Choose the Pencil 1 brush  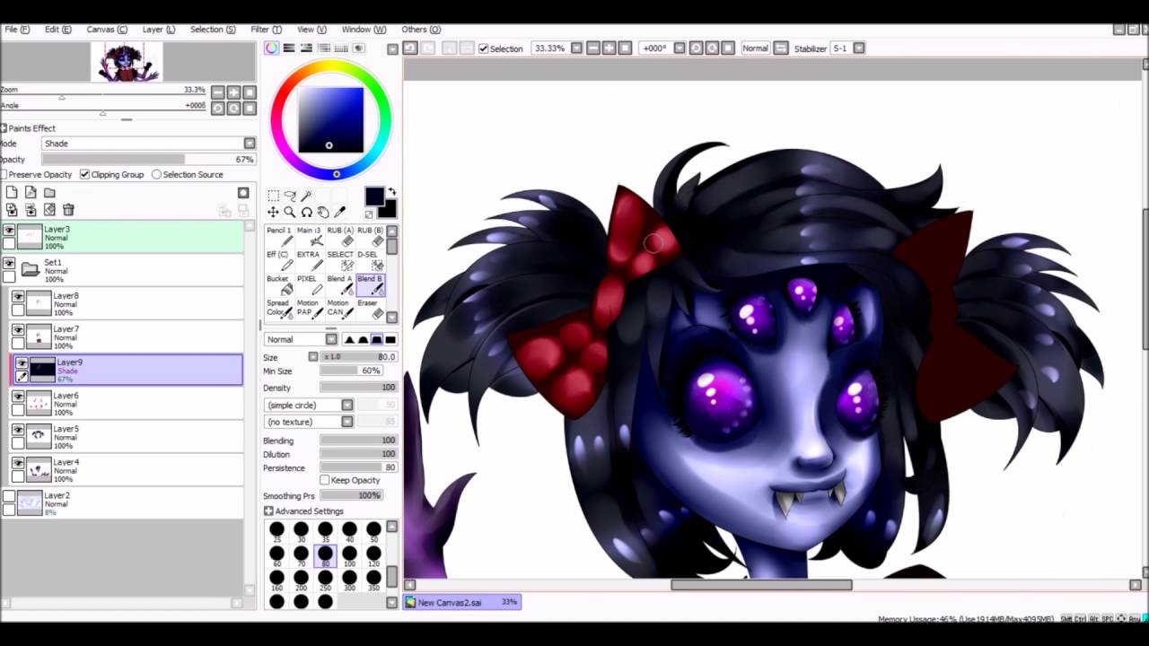tap(279, 237)
